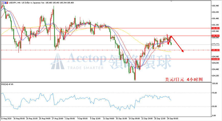
Task: Select the '4 Sep 00:00' time axis label
Action: [x=82, y=118]
